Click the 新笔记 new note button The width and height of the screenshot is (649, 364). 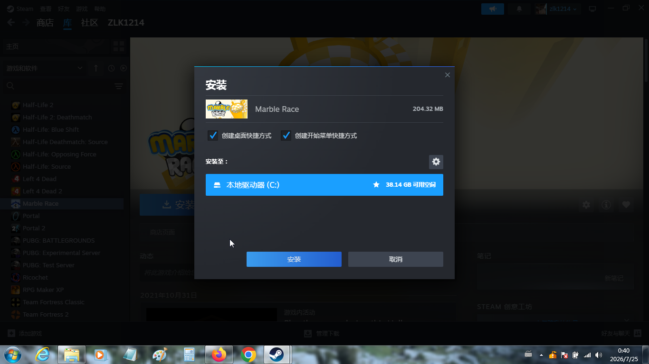click(614, 278)
